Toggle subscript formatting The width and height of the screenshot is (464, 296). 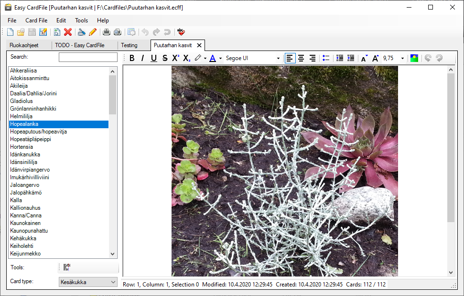186,58
